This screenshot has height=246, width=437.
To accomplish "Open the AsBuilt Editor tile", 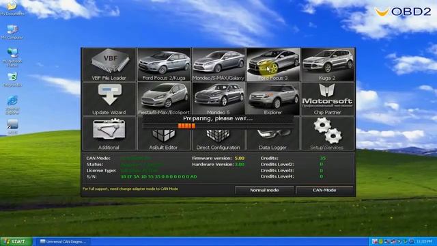I will pos(164,139).
